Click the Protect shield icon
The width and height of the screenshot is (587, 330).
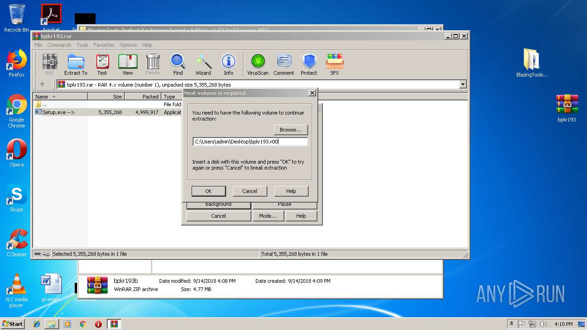point(309,64)
